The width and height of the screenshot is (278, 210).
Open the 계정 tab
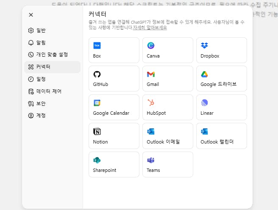(52, 116)
